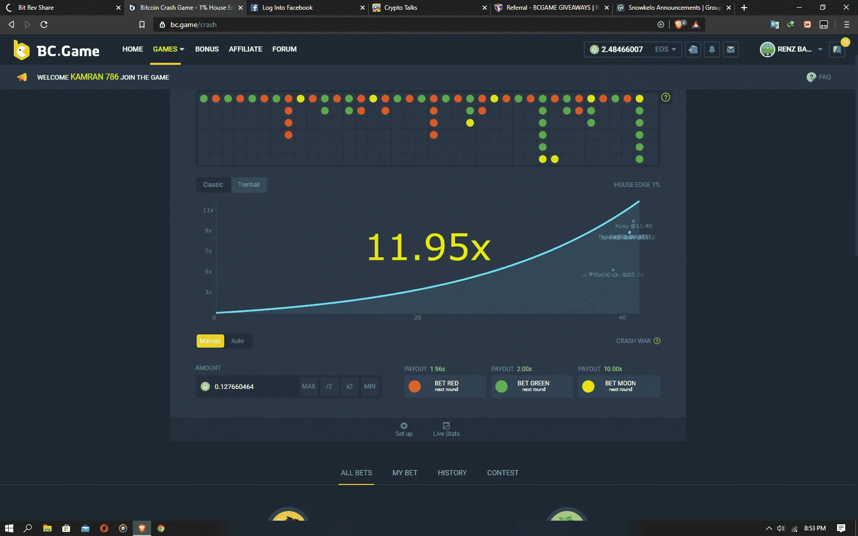Set bet amount to MAX
The height and width of the screenshot is (536, 858).
click(308, 386)
